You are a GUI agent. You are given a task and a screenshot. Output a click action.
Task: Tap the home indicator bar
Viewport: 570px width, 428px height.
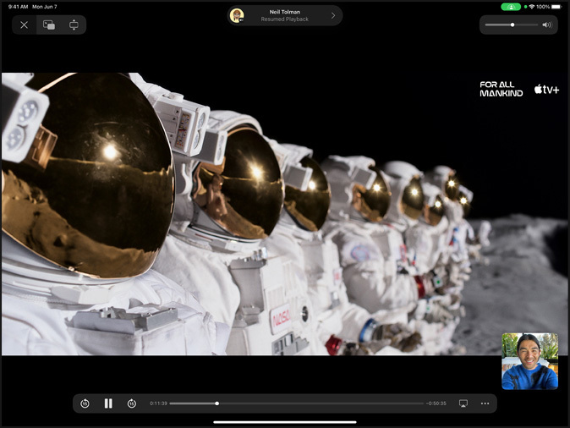285,421
